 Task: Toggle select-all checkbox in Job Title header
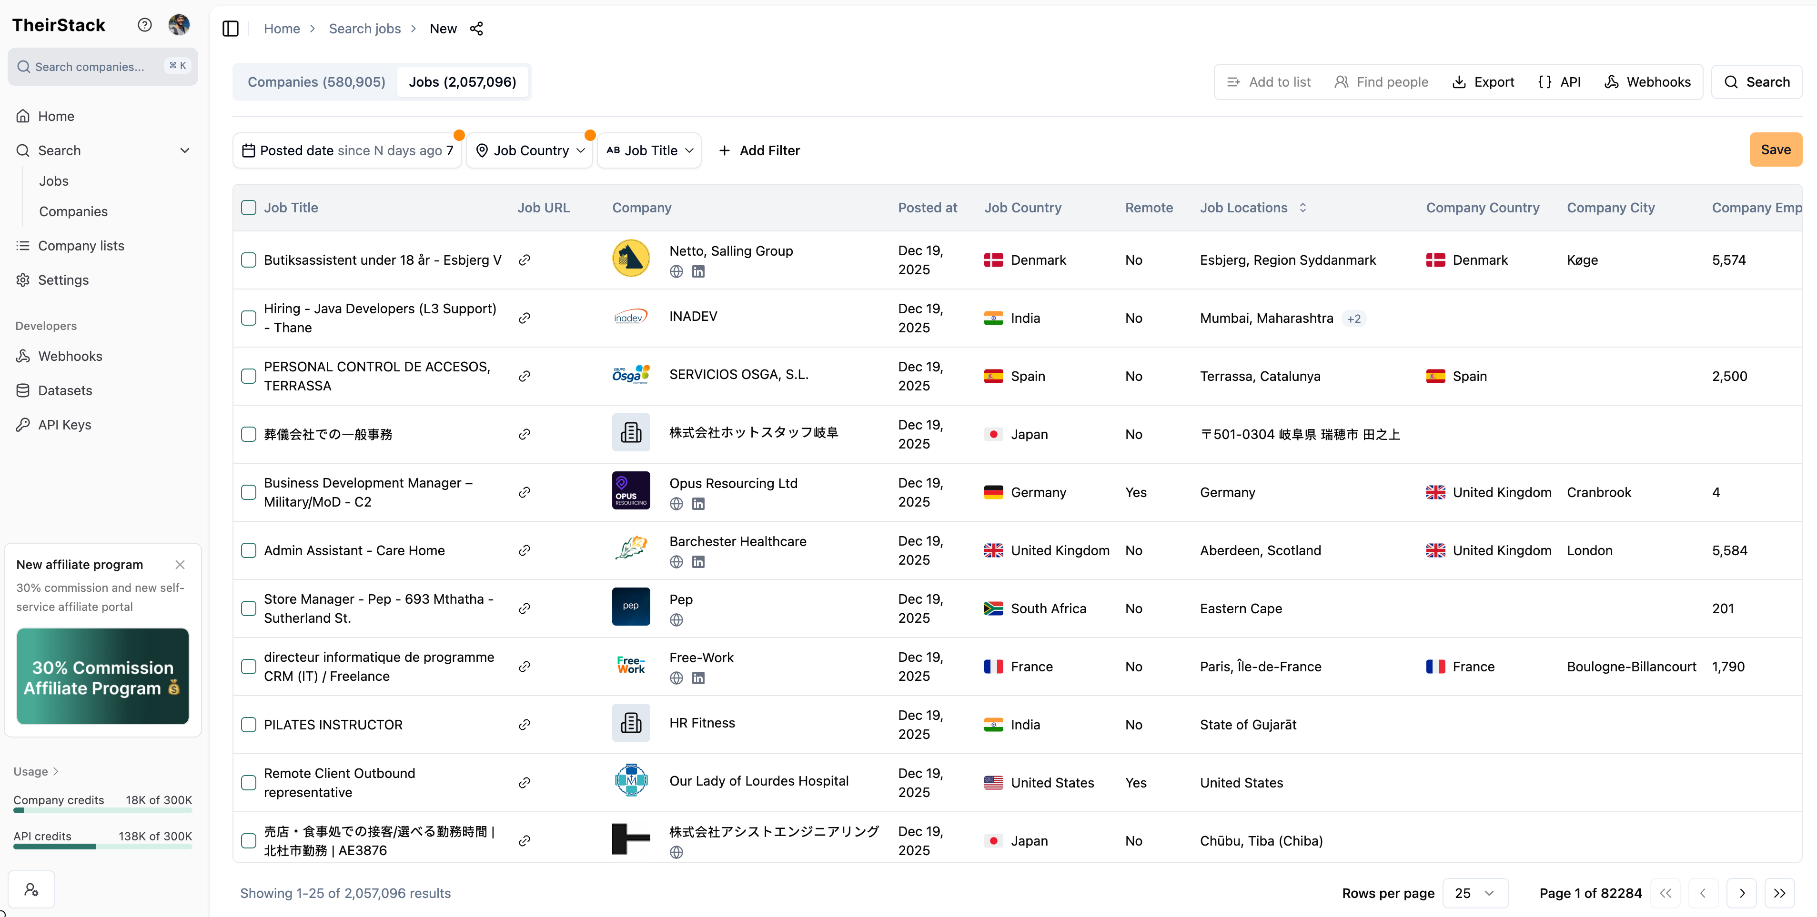248,208
